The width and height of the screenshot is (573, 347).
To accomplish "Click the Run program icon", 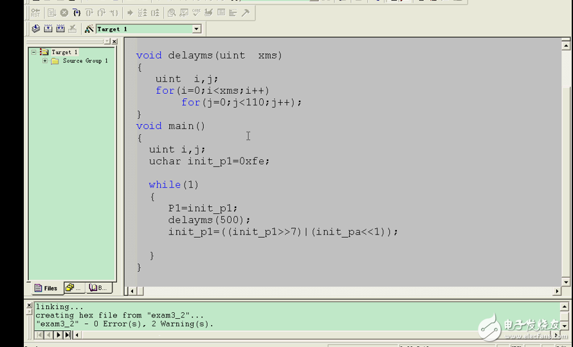I will point(51,13).
